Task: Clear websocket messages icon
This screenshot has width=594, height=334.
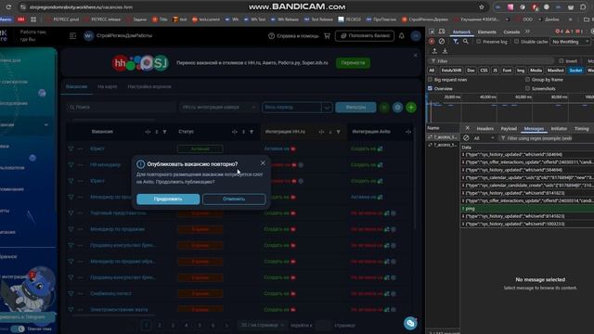Action: click(466, 138)
